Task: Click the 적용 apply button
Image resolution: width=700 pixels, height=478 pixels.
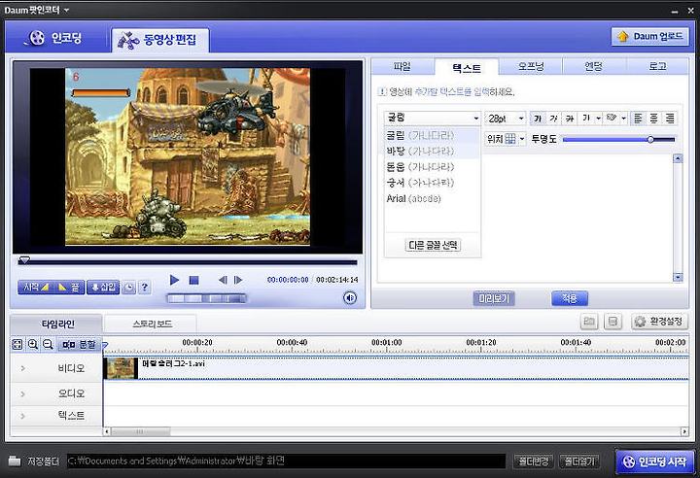Action: (569, 298)
